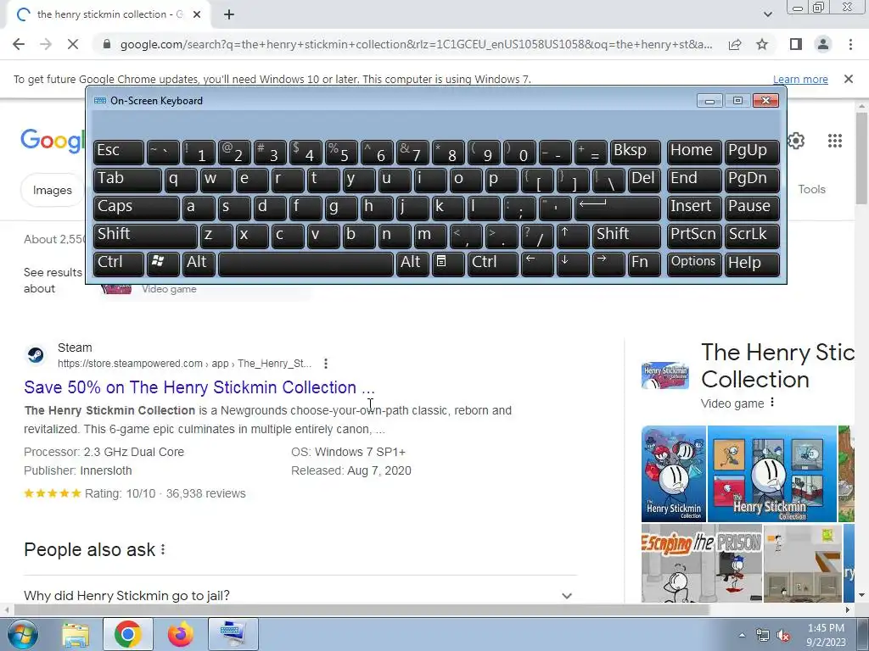This screenshot has width=869, height=651.
Task: Click Tab key on On-Screen Keyboard
Action: (x=127, y=180)
